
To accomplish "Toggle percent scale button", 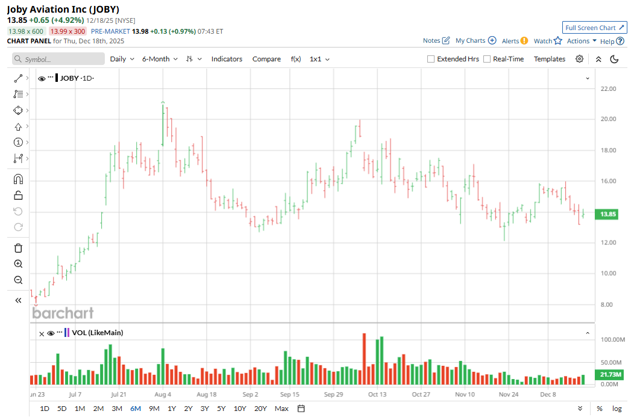I will (x=599, y=409).
